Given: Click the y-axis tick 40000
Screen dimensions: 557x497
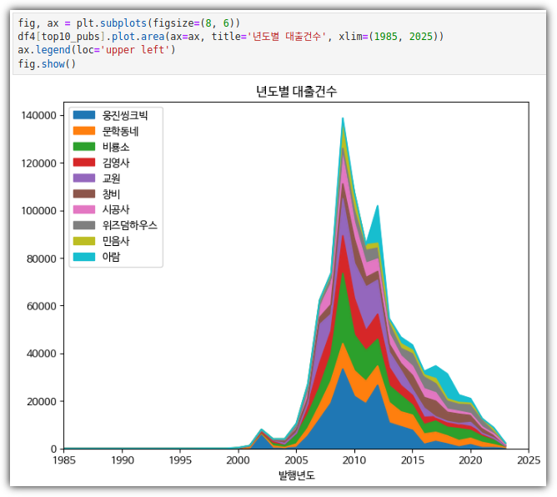Looking at the screenshot, I should coord(42,354).
